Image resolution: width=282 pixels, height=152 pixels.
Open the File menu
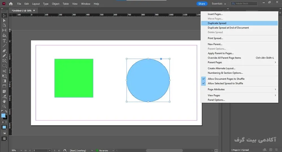pos(19,4)
